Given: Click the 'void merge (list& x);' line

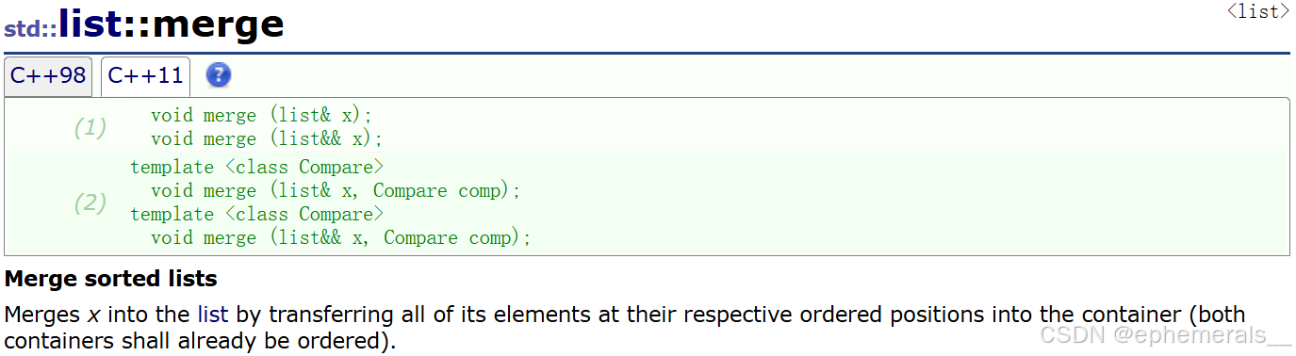Looking at the screenshot, I should 262,116.
